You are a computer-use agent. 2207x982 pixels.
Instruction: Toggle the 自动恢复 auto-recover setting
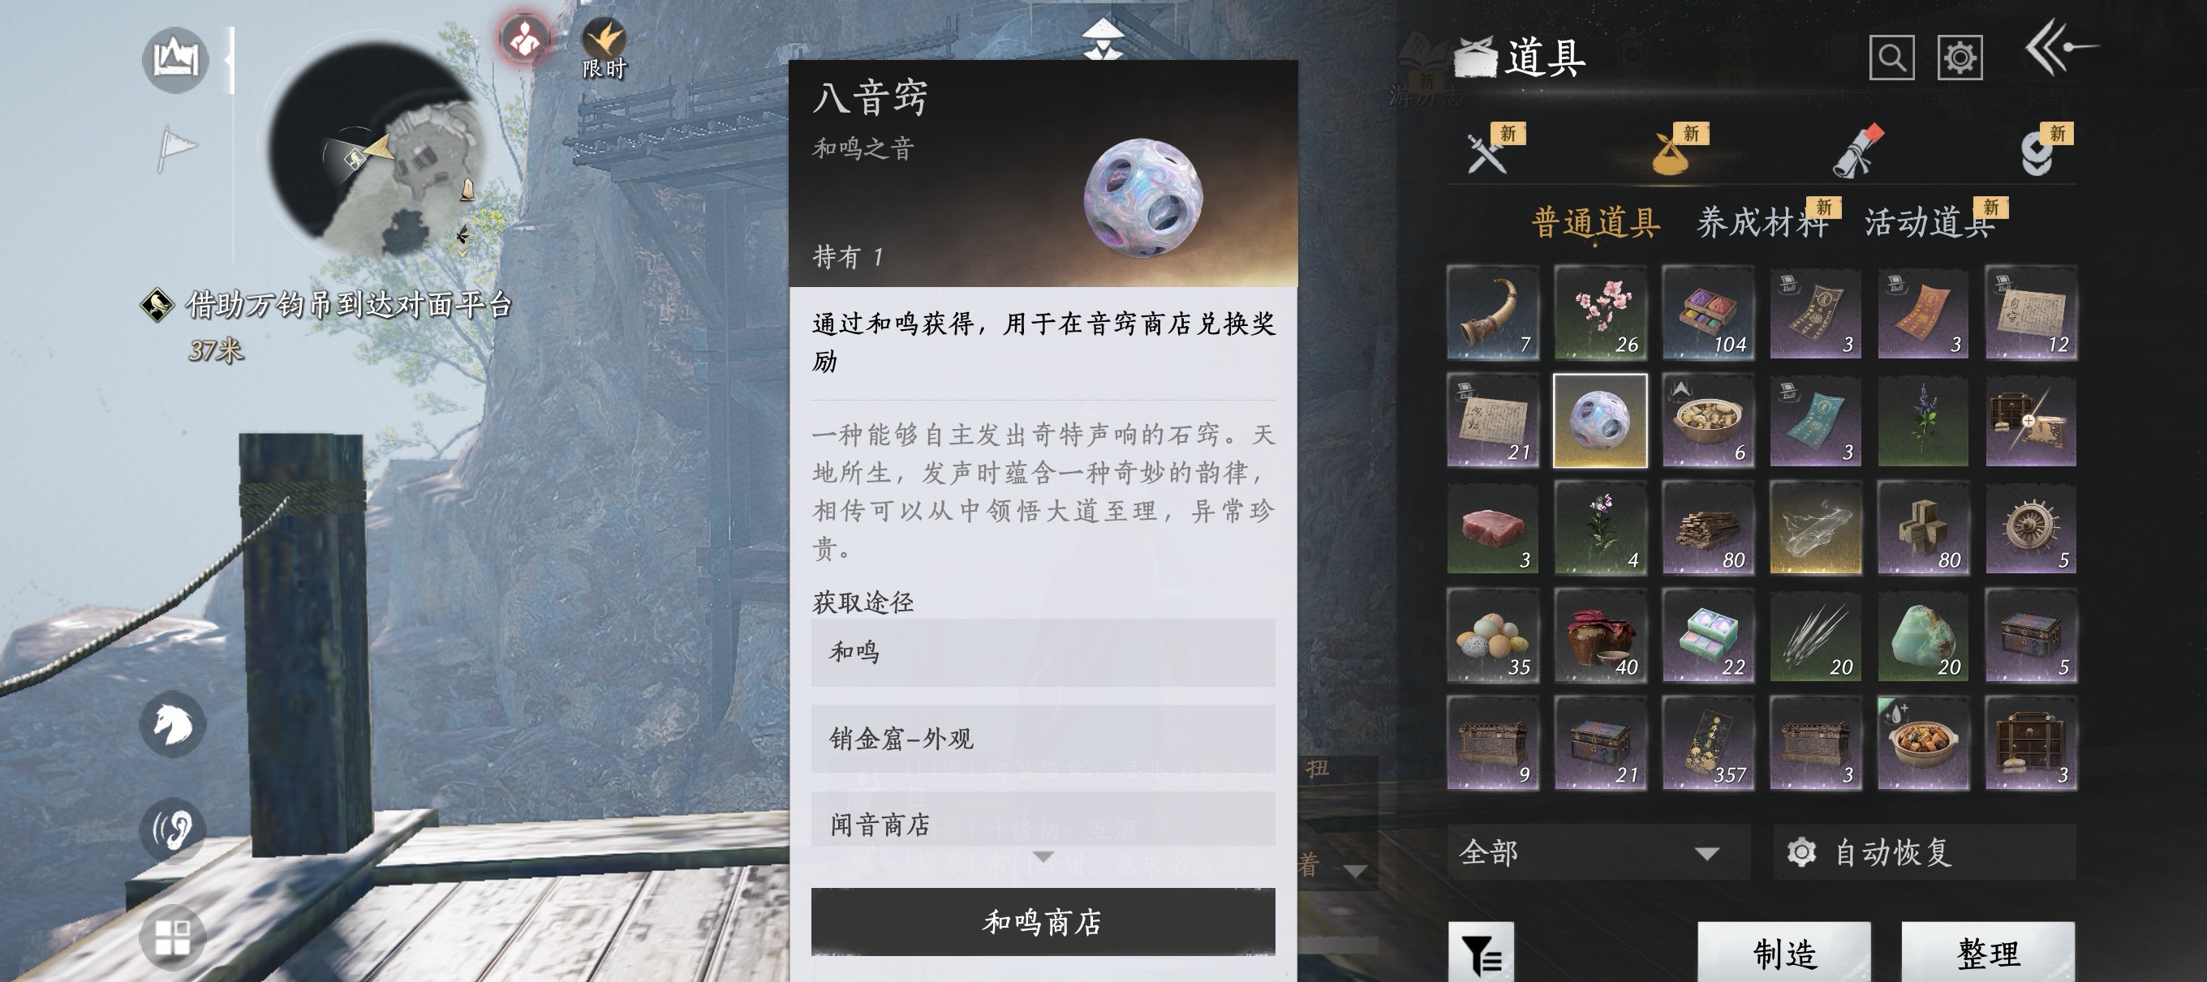1925,853
